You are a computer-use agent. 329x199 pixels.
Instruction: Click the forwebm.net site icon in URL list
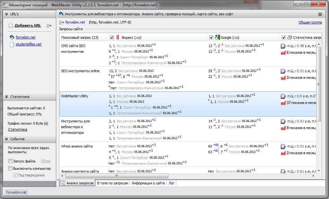coord(12,37)
